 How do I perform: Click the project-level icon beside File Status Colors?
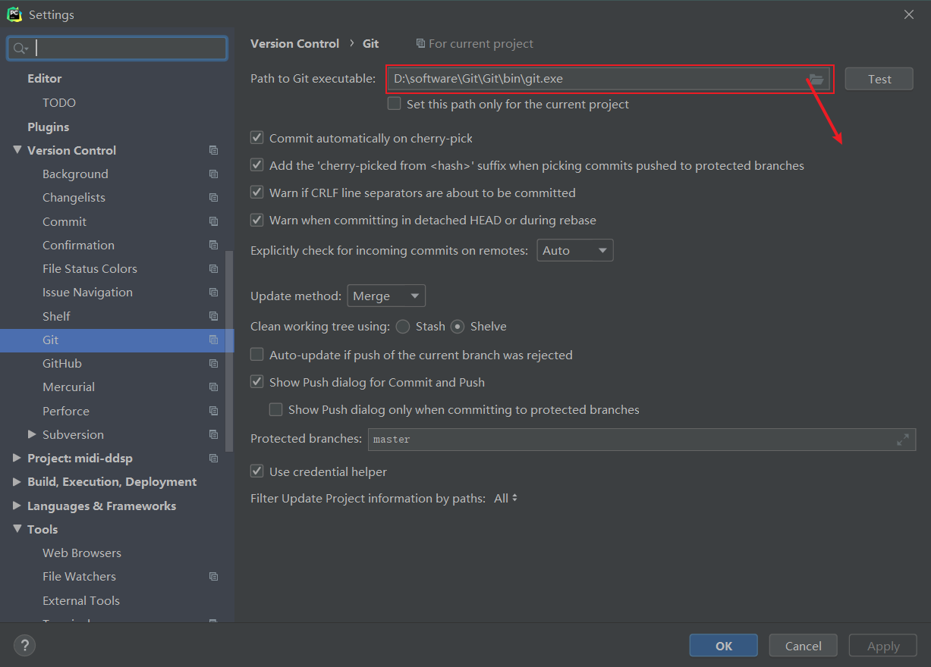213,268
